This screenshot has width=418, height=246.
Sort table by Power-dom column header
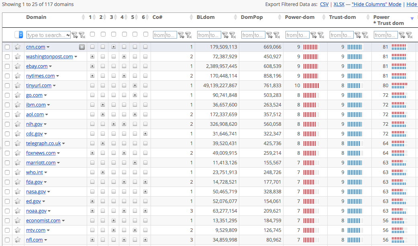(300, 17)
